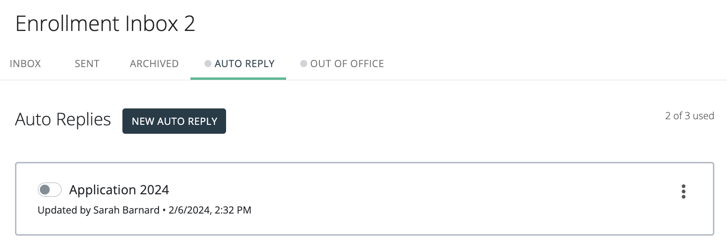The height and width of the screenshot is (245, 727).
Task: Click the gray status dot beside AUTO REPLY
Action: 208,64
